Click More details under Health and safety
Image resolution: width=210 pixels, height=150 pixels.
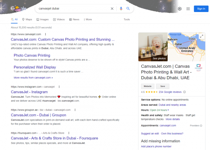172,119
